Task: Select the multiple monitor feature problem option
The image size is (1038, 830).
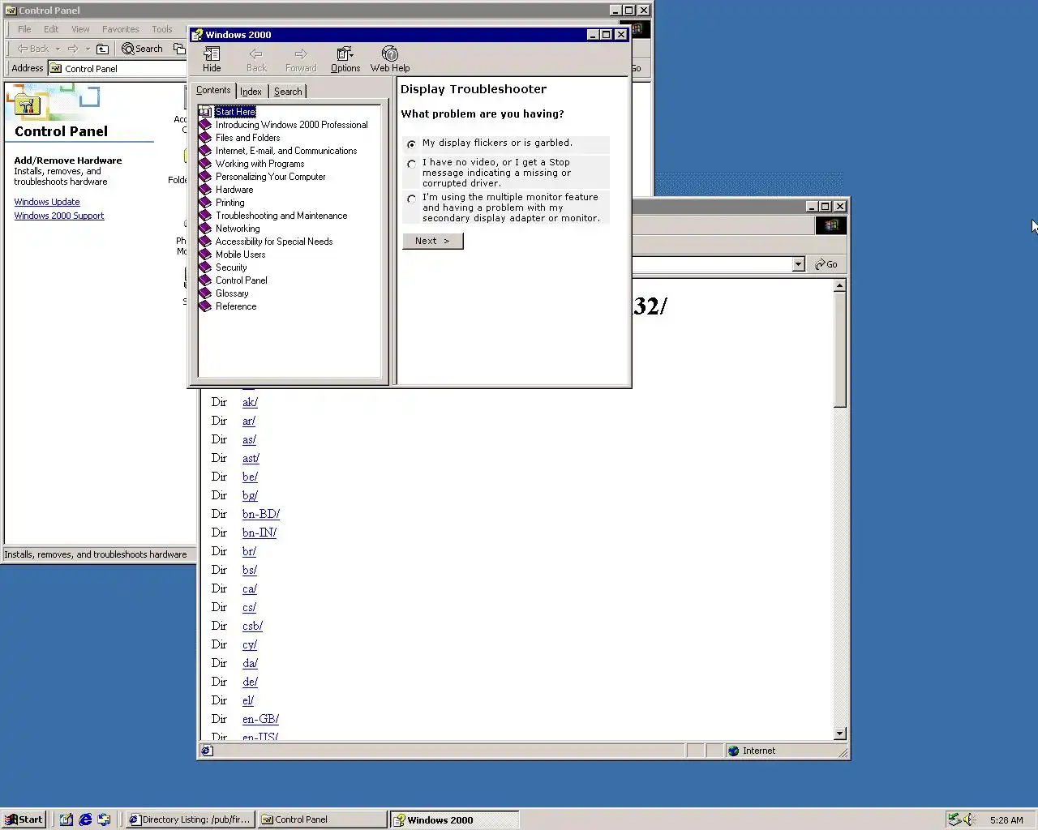Action: pos(412,199)
